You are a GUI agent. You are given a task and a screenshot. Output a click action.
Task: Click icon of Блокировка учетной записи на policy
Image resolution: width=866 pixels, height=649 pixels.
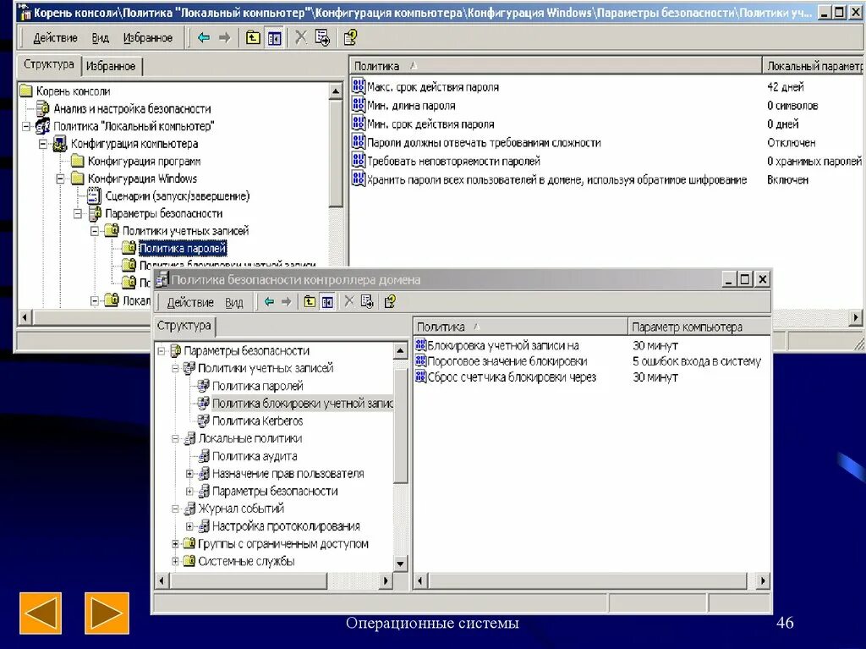(420, 345)
